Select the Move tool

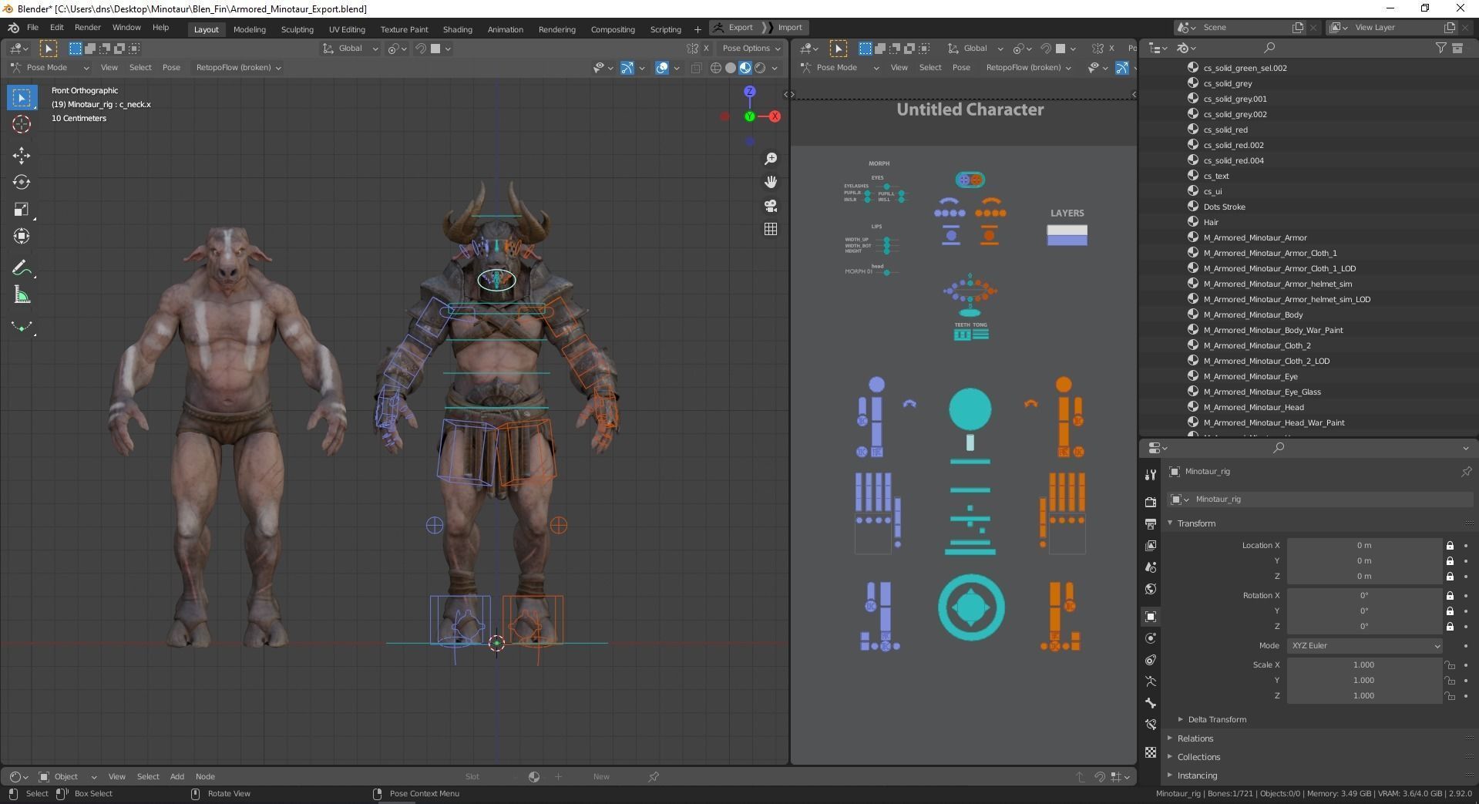22,156
